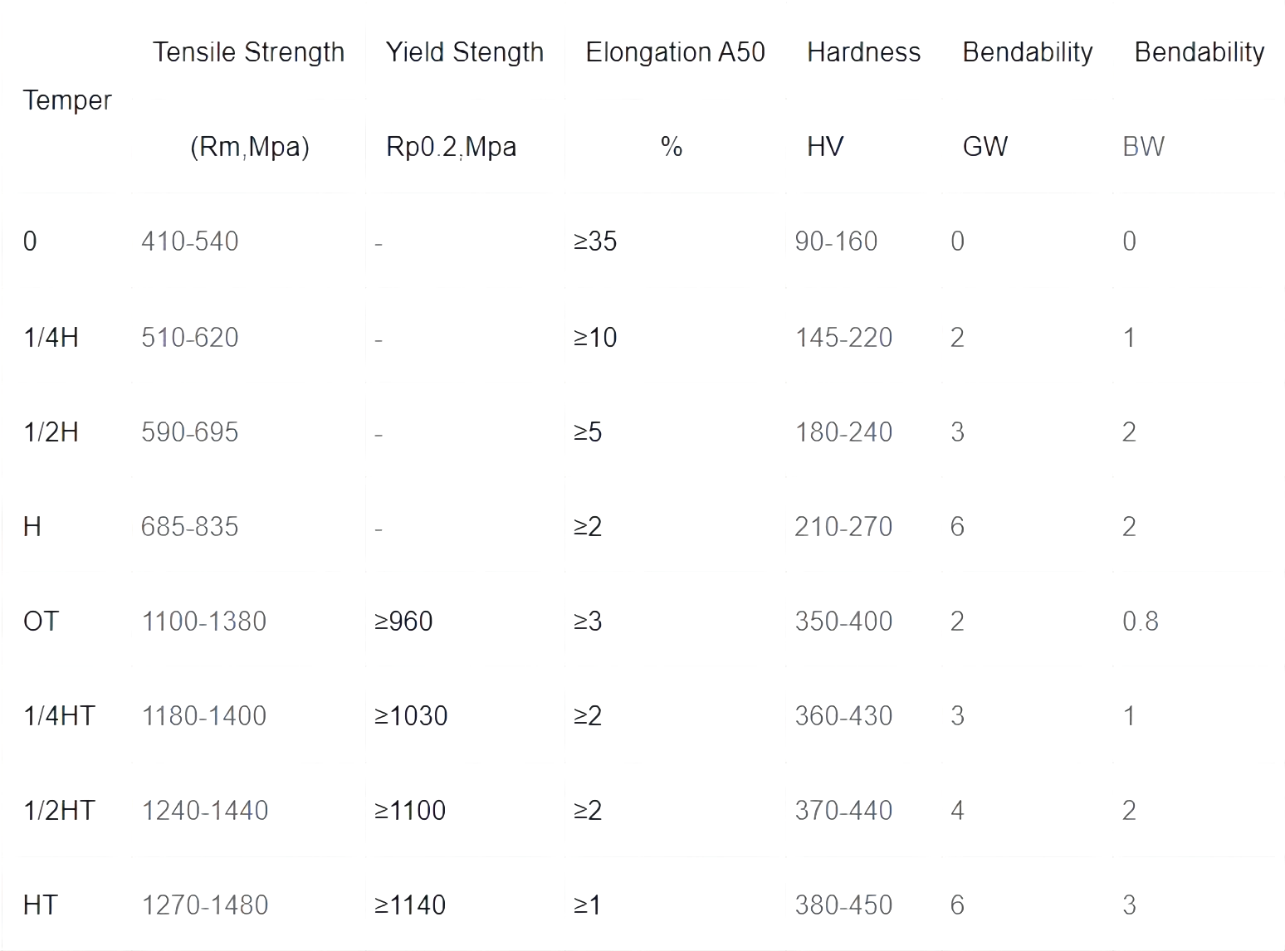1285x951 pixels.
Task: Click the 1/2H temper row label
Action: (x=51, y=432)
